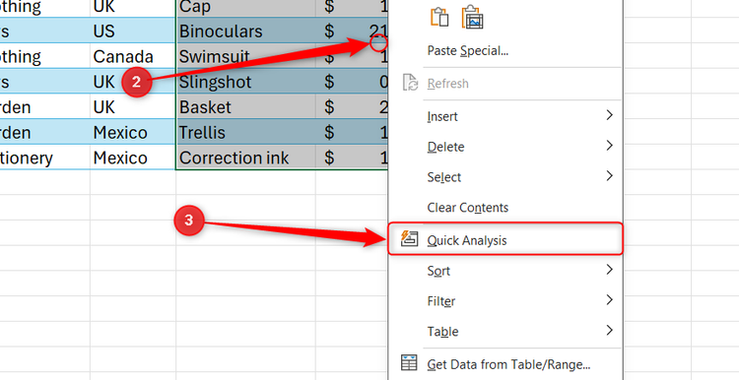The height and width of the screenshot is (380, 739).
Task: Click the Refresh icon
Action: (x=410, y=83)
